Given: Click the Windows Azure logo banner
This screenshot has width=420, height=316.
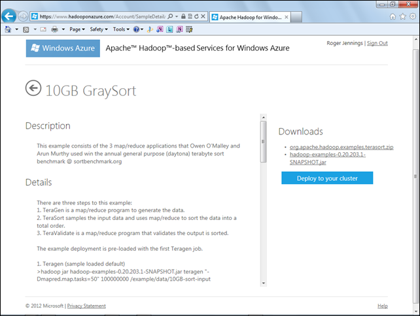Looking at the screenshot, I should tap(63, 48).
